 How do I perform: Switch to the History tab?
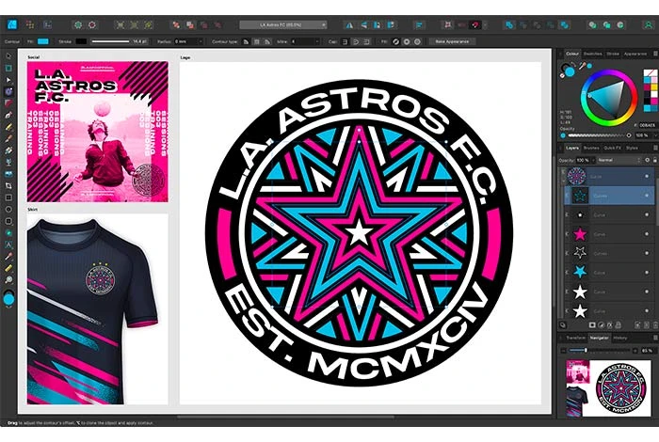click(x=619, y=338)
